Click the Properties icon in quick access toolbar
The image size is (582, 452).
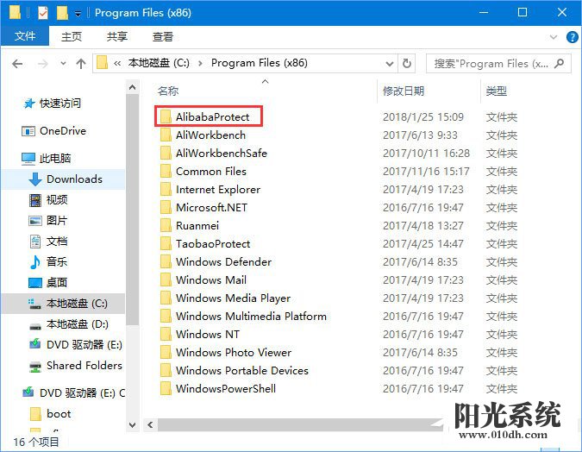point(43,13)
